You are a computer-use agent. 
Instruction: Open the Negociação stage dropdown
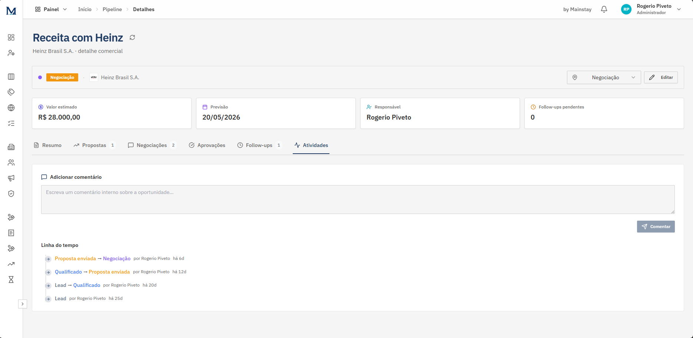point(604,77)
